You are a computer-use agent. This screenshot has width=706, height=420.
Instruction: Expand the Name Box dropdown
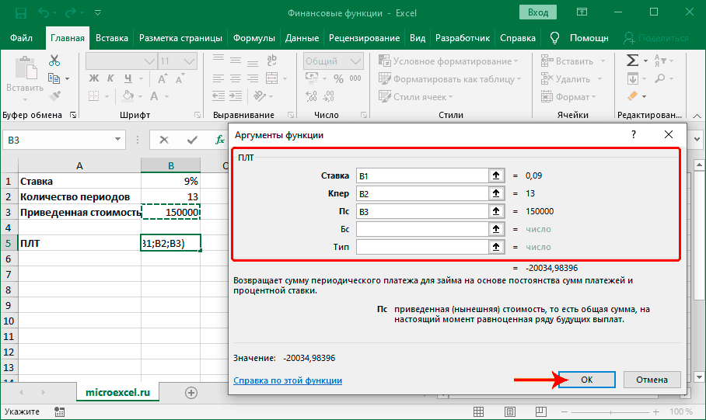pos(119,140)
